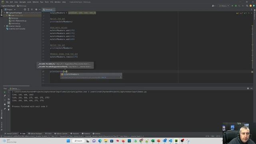
Task: Open Terminal tool window
Action: (x=86, y=134)
